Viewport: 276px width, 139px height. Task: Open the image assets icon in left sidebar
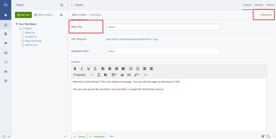[x=6, y=53]
